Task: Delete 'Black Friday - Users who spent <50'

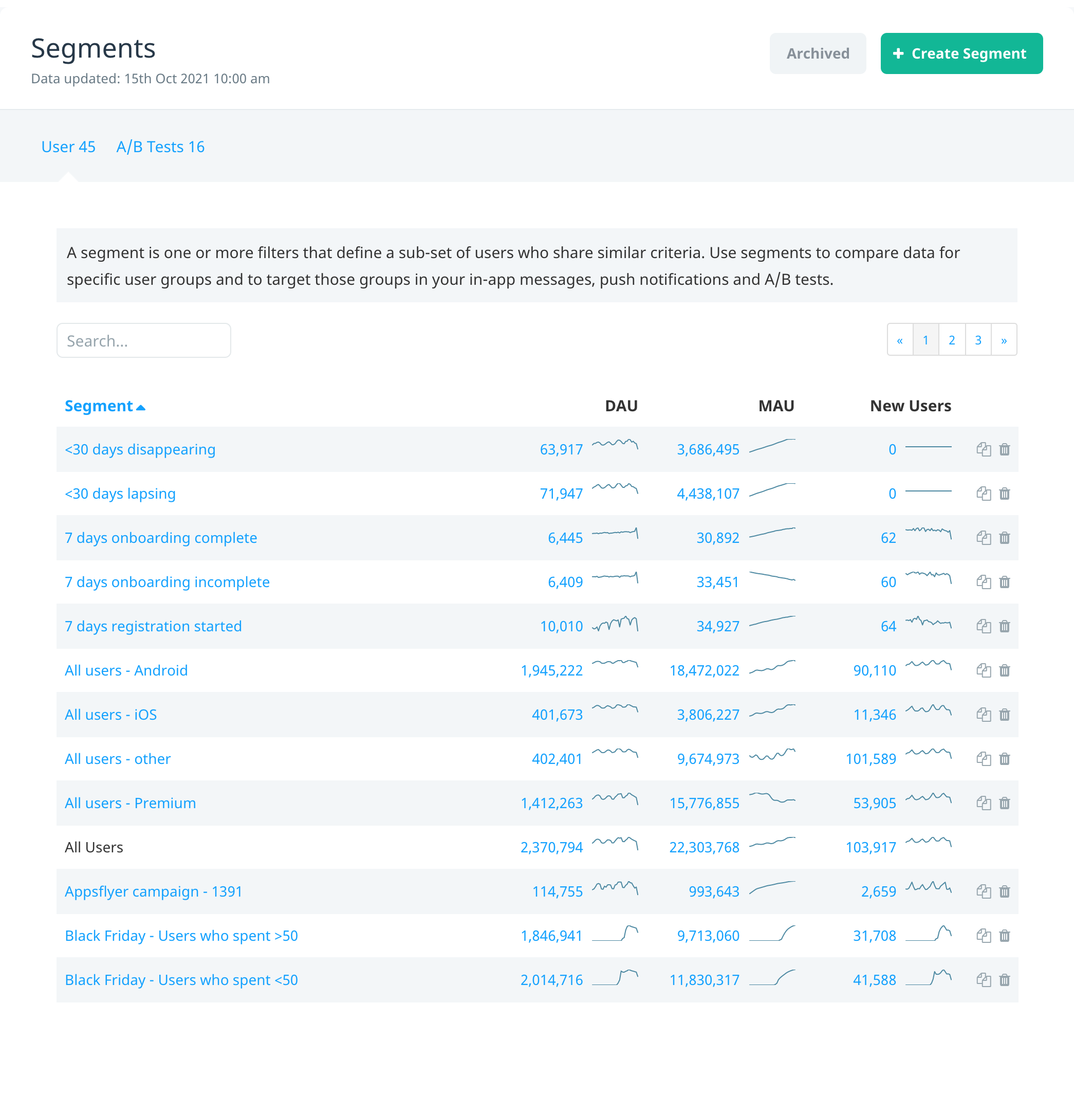Action: click(1004, 980)
